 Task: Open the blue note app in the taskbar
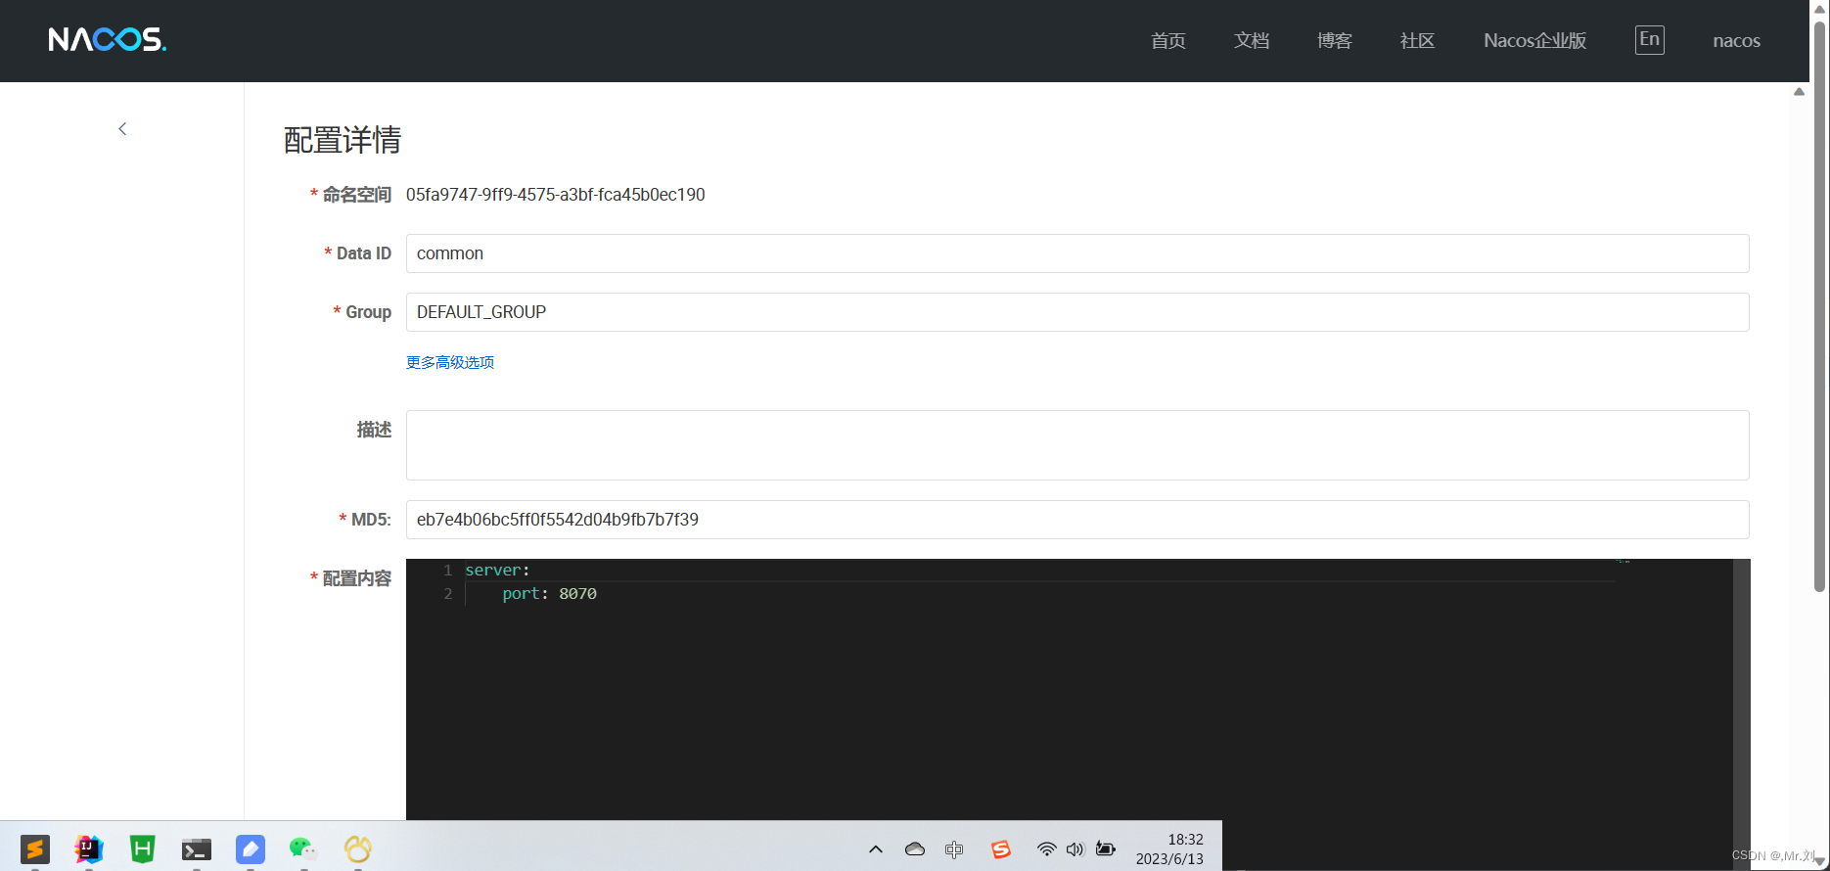pos(251,848)
